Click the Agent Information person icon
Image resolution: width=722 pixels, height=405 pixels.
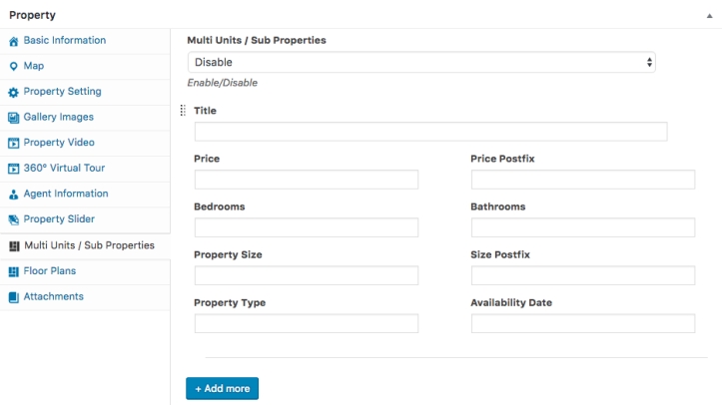tap(13, 195)
